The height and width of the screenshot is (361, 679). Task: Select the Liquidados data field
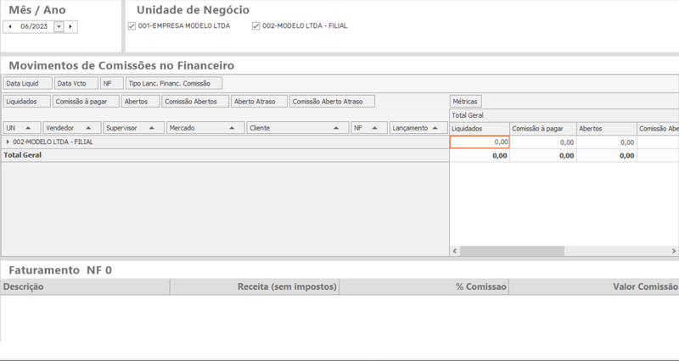point(27,102)
